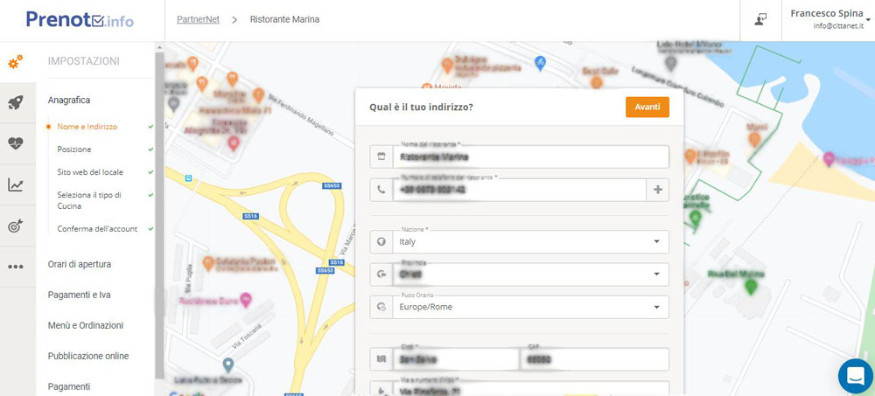Select Orari di apertura menu item

click(x=79, y=264)
